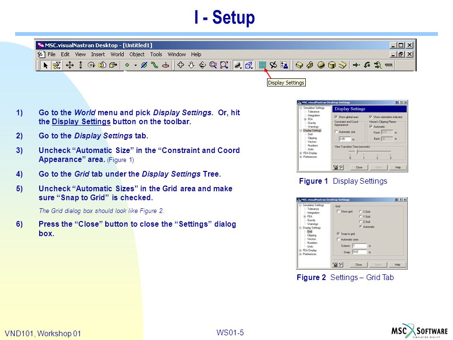Click the blue wireframe box view icon
Viewport: 453px width, 340px height.
click(x=249, y=65)
